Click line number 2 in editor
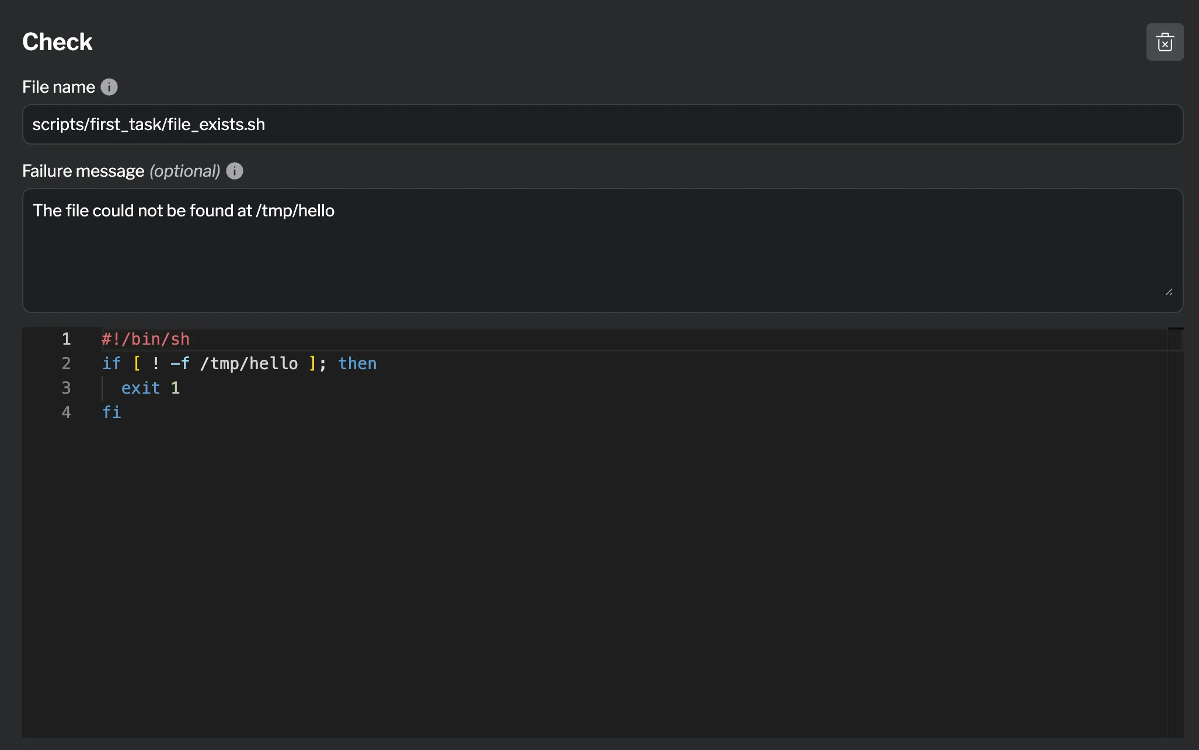 click(x=67, y=363)
